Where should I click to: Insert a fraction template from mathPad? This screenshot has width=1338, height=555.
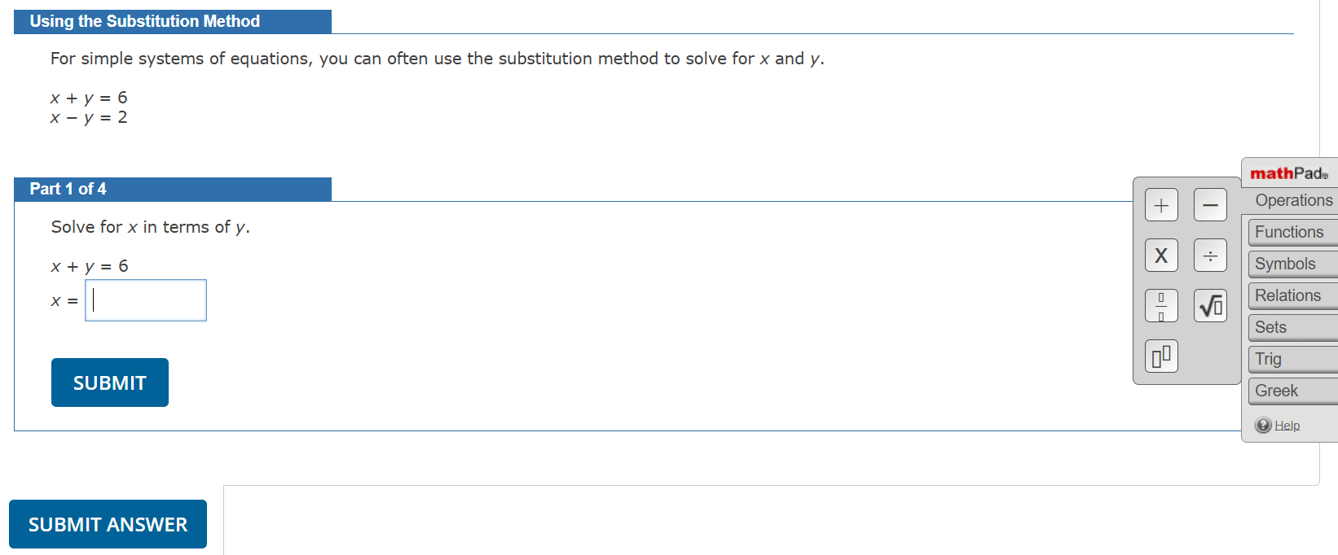tap(1160, 305)
